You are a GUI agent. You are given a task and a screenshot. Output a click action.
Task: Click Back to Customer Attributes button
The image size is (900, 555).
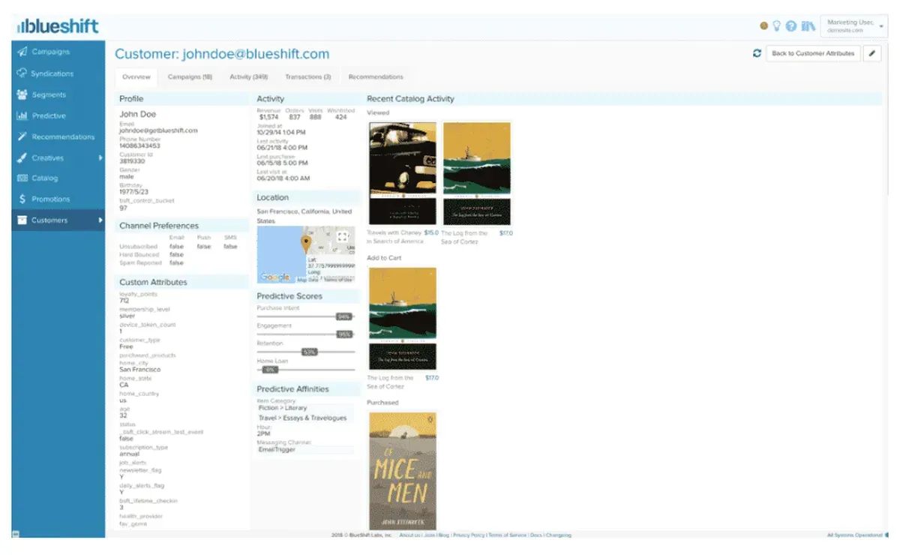click(x=813, y=53)
